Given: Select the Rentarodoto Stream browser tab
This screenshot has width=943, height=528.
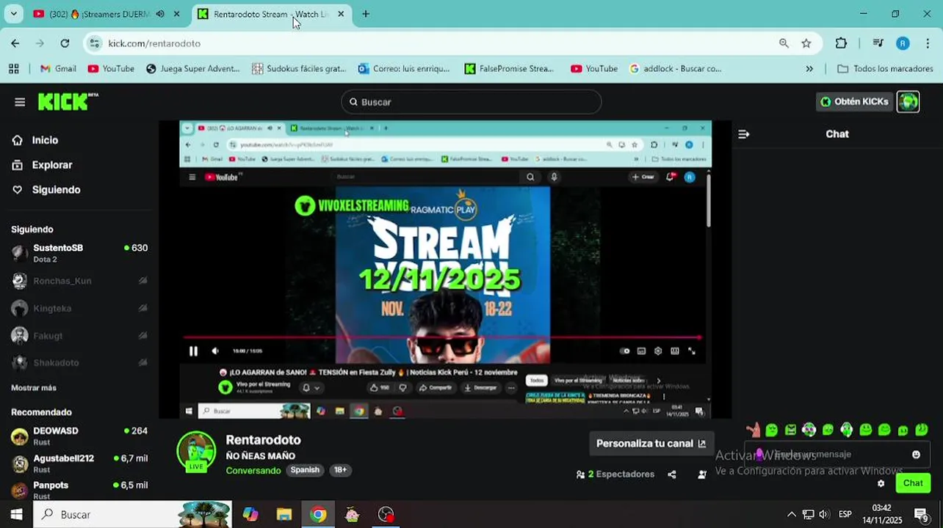Looking at the screenshot, I should 270,14.
